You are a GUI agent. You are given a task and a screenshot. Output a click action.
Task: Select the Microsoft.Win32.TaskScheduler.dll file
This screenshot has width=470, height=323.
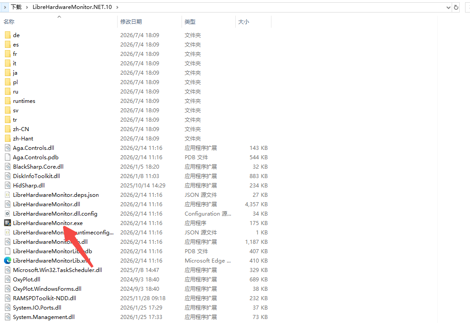point(57,270)
